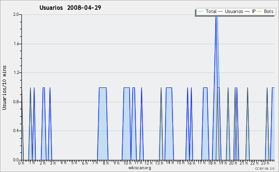Screen dimensions: 279x172
Task: Click the '14 h' x-axis label
Action: coord(170,163)
